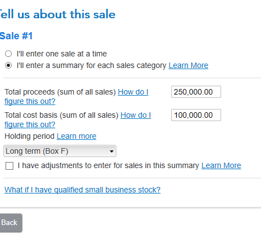Screen dimensions: 261x235
Task: Select "I'll enter one sale at a time"
Action: (x=8, y=54)
